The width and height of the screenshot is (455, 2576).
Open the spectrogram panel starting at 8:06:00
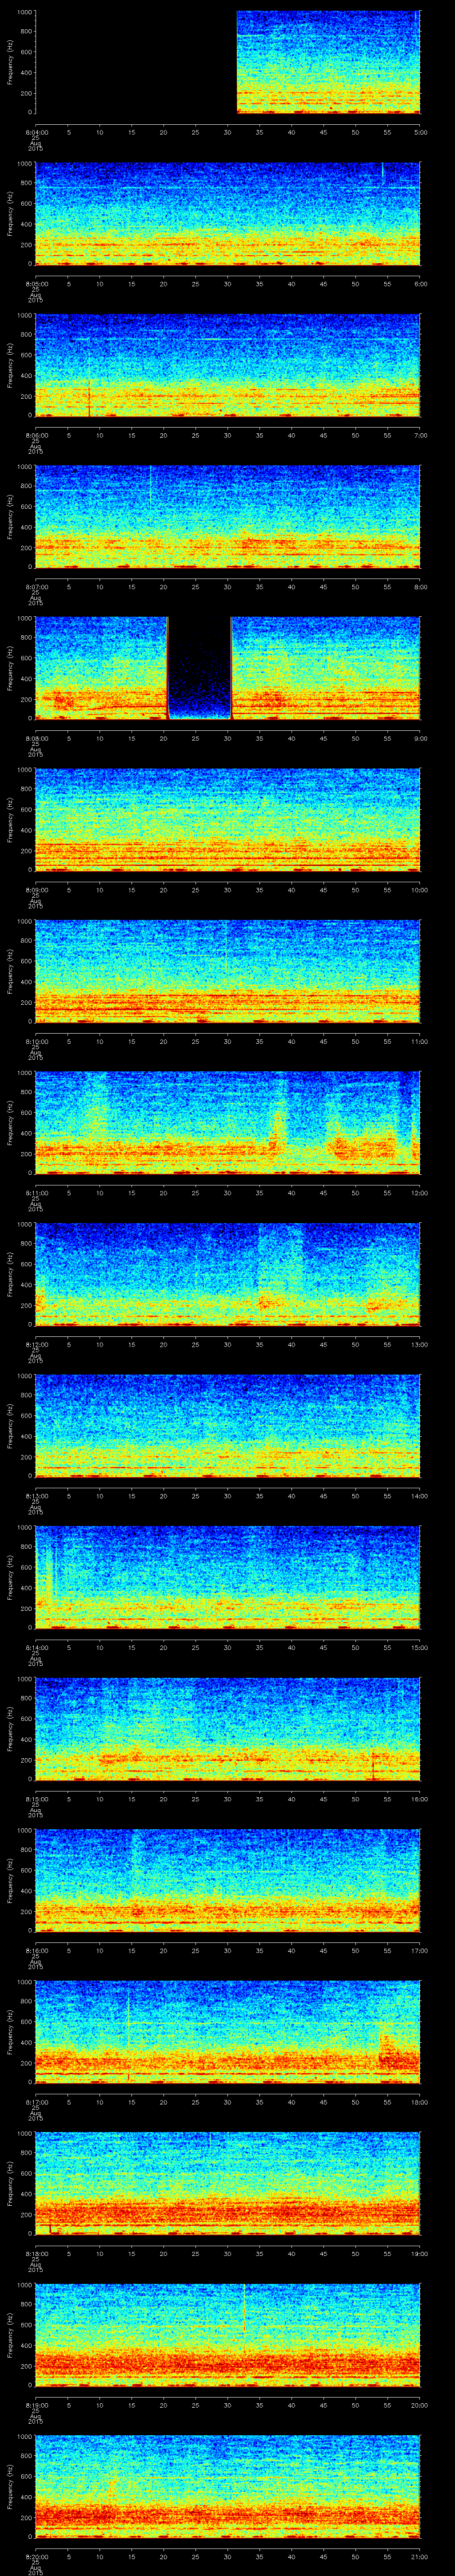pos(228,365)
